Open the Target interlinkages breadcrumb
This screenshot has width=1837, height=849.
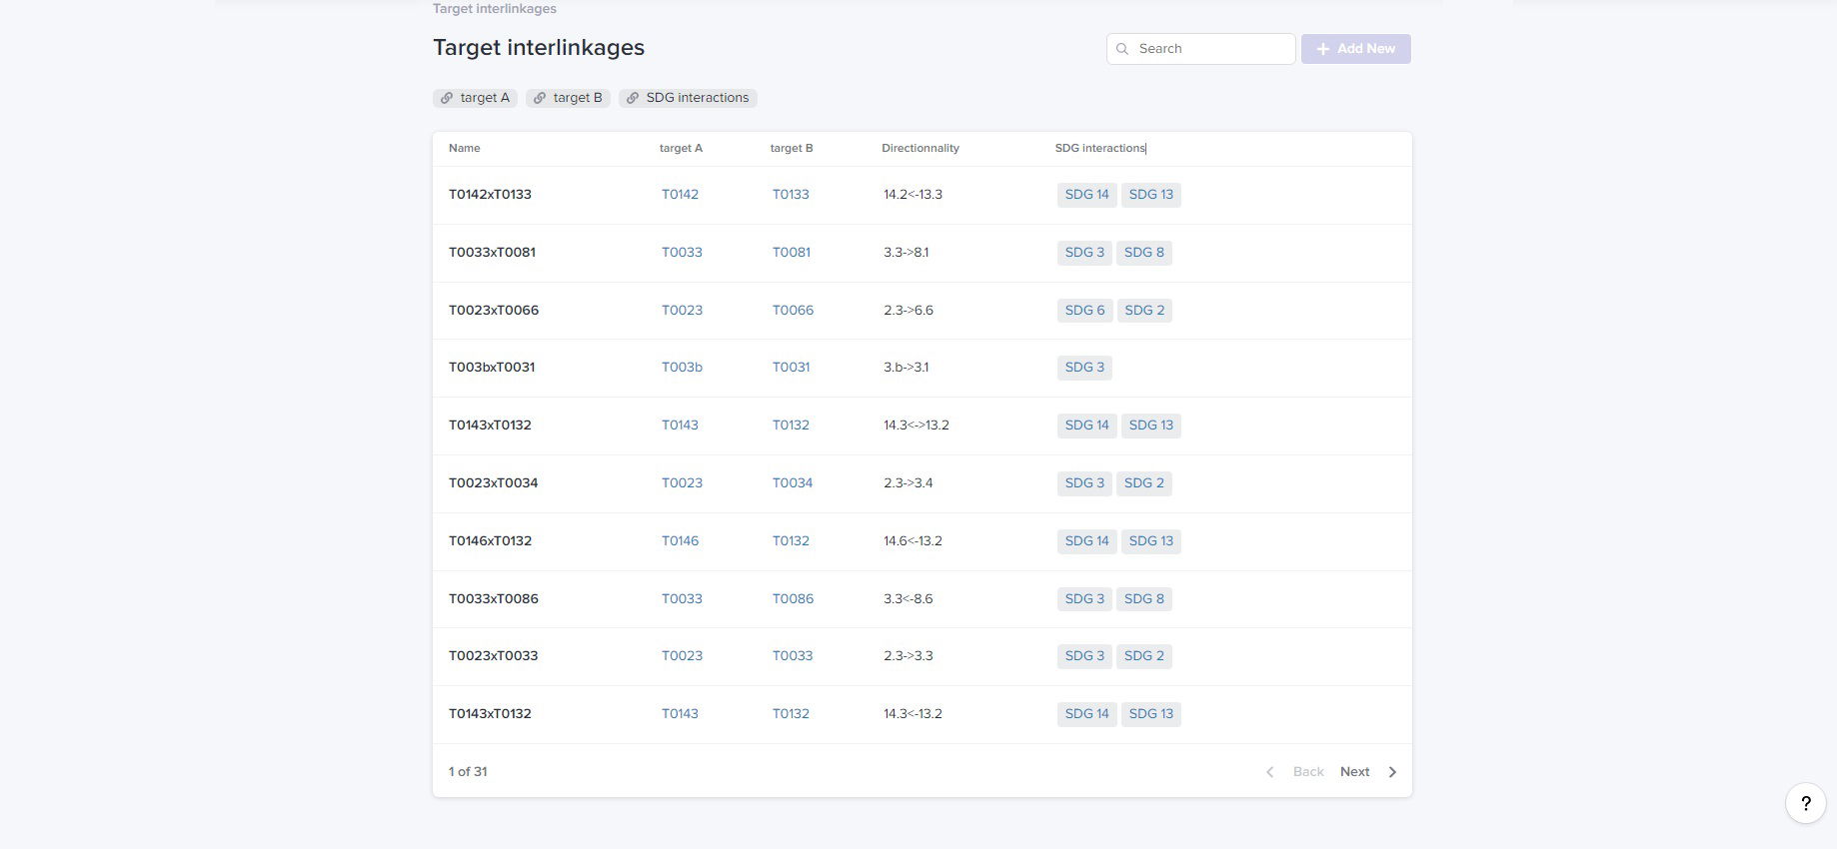point(495,8)
